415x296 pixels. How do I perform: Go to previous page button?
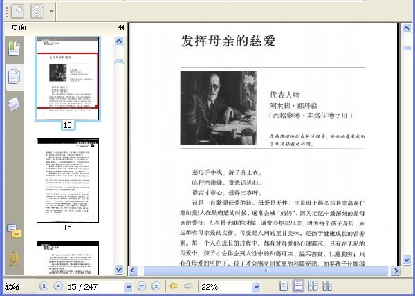click(58, 286)
